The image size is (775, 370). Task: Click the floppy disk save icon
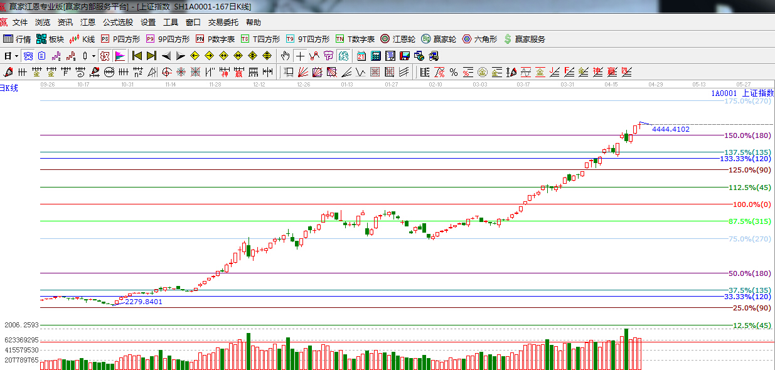[404, 56]
